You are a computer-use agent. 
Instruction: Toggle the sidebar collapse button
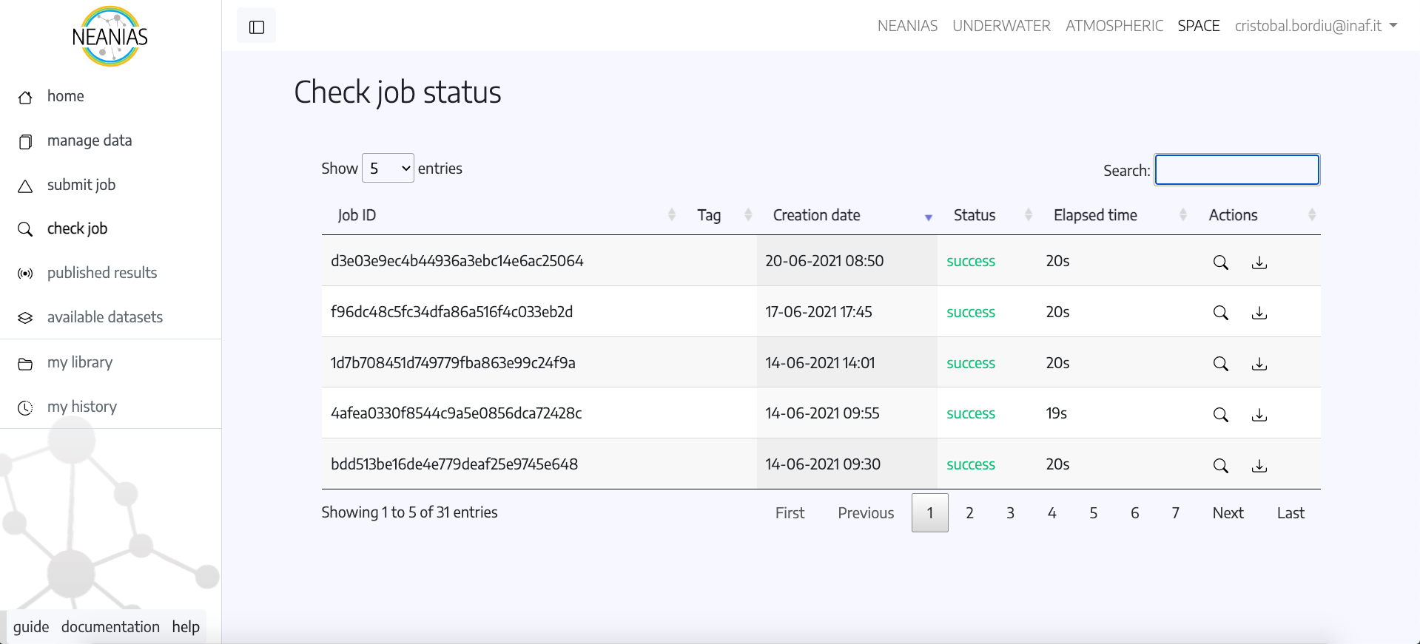coord(256,27)
